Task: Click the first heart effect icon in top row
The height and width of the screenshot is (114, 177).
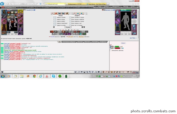Action: coord(52,14)
